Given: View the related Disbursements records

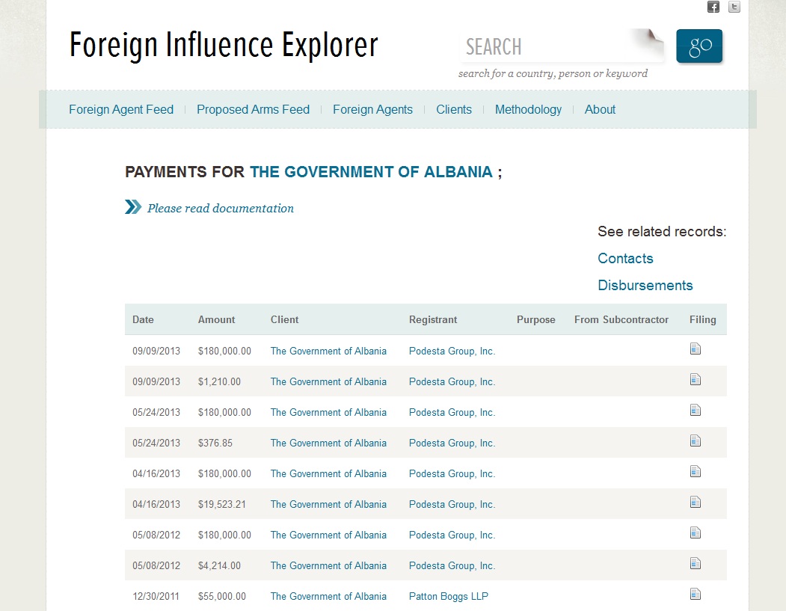Looking at the screenshot, I should (x=645, y=286).
